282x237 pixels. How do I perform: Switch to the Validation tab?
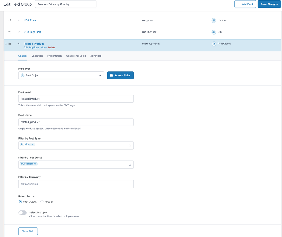point(37,56)
